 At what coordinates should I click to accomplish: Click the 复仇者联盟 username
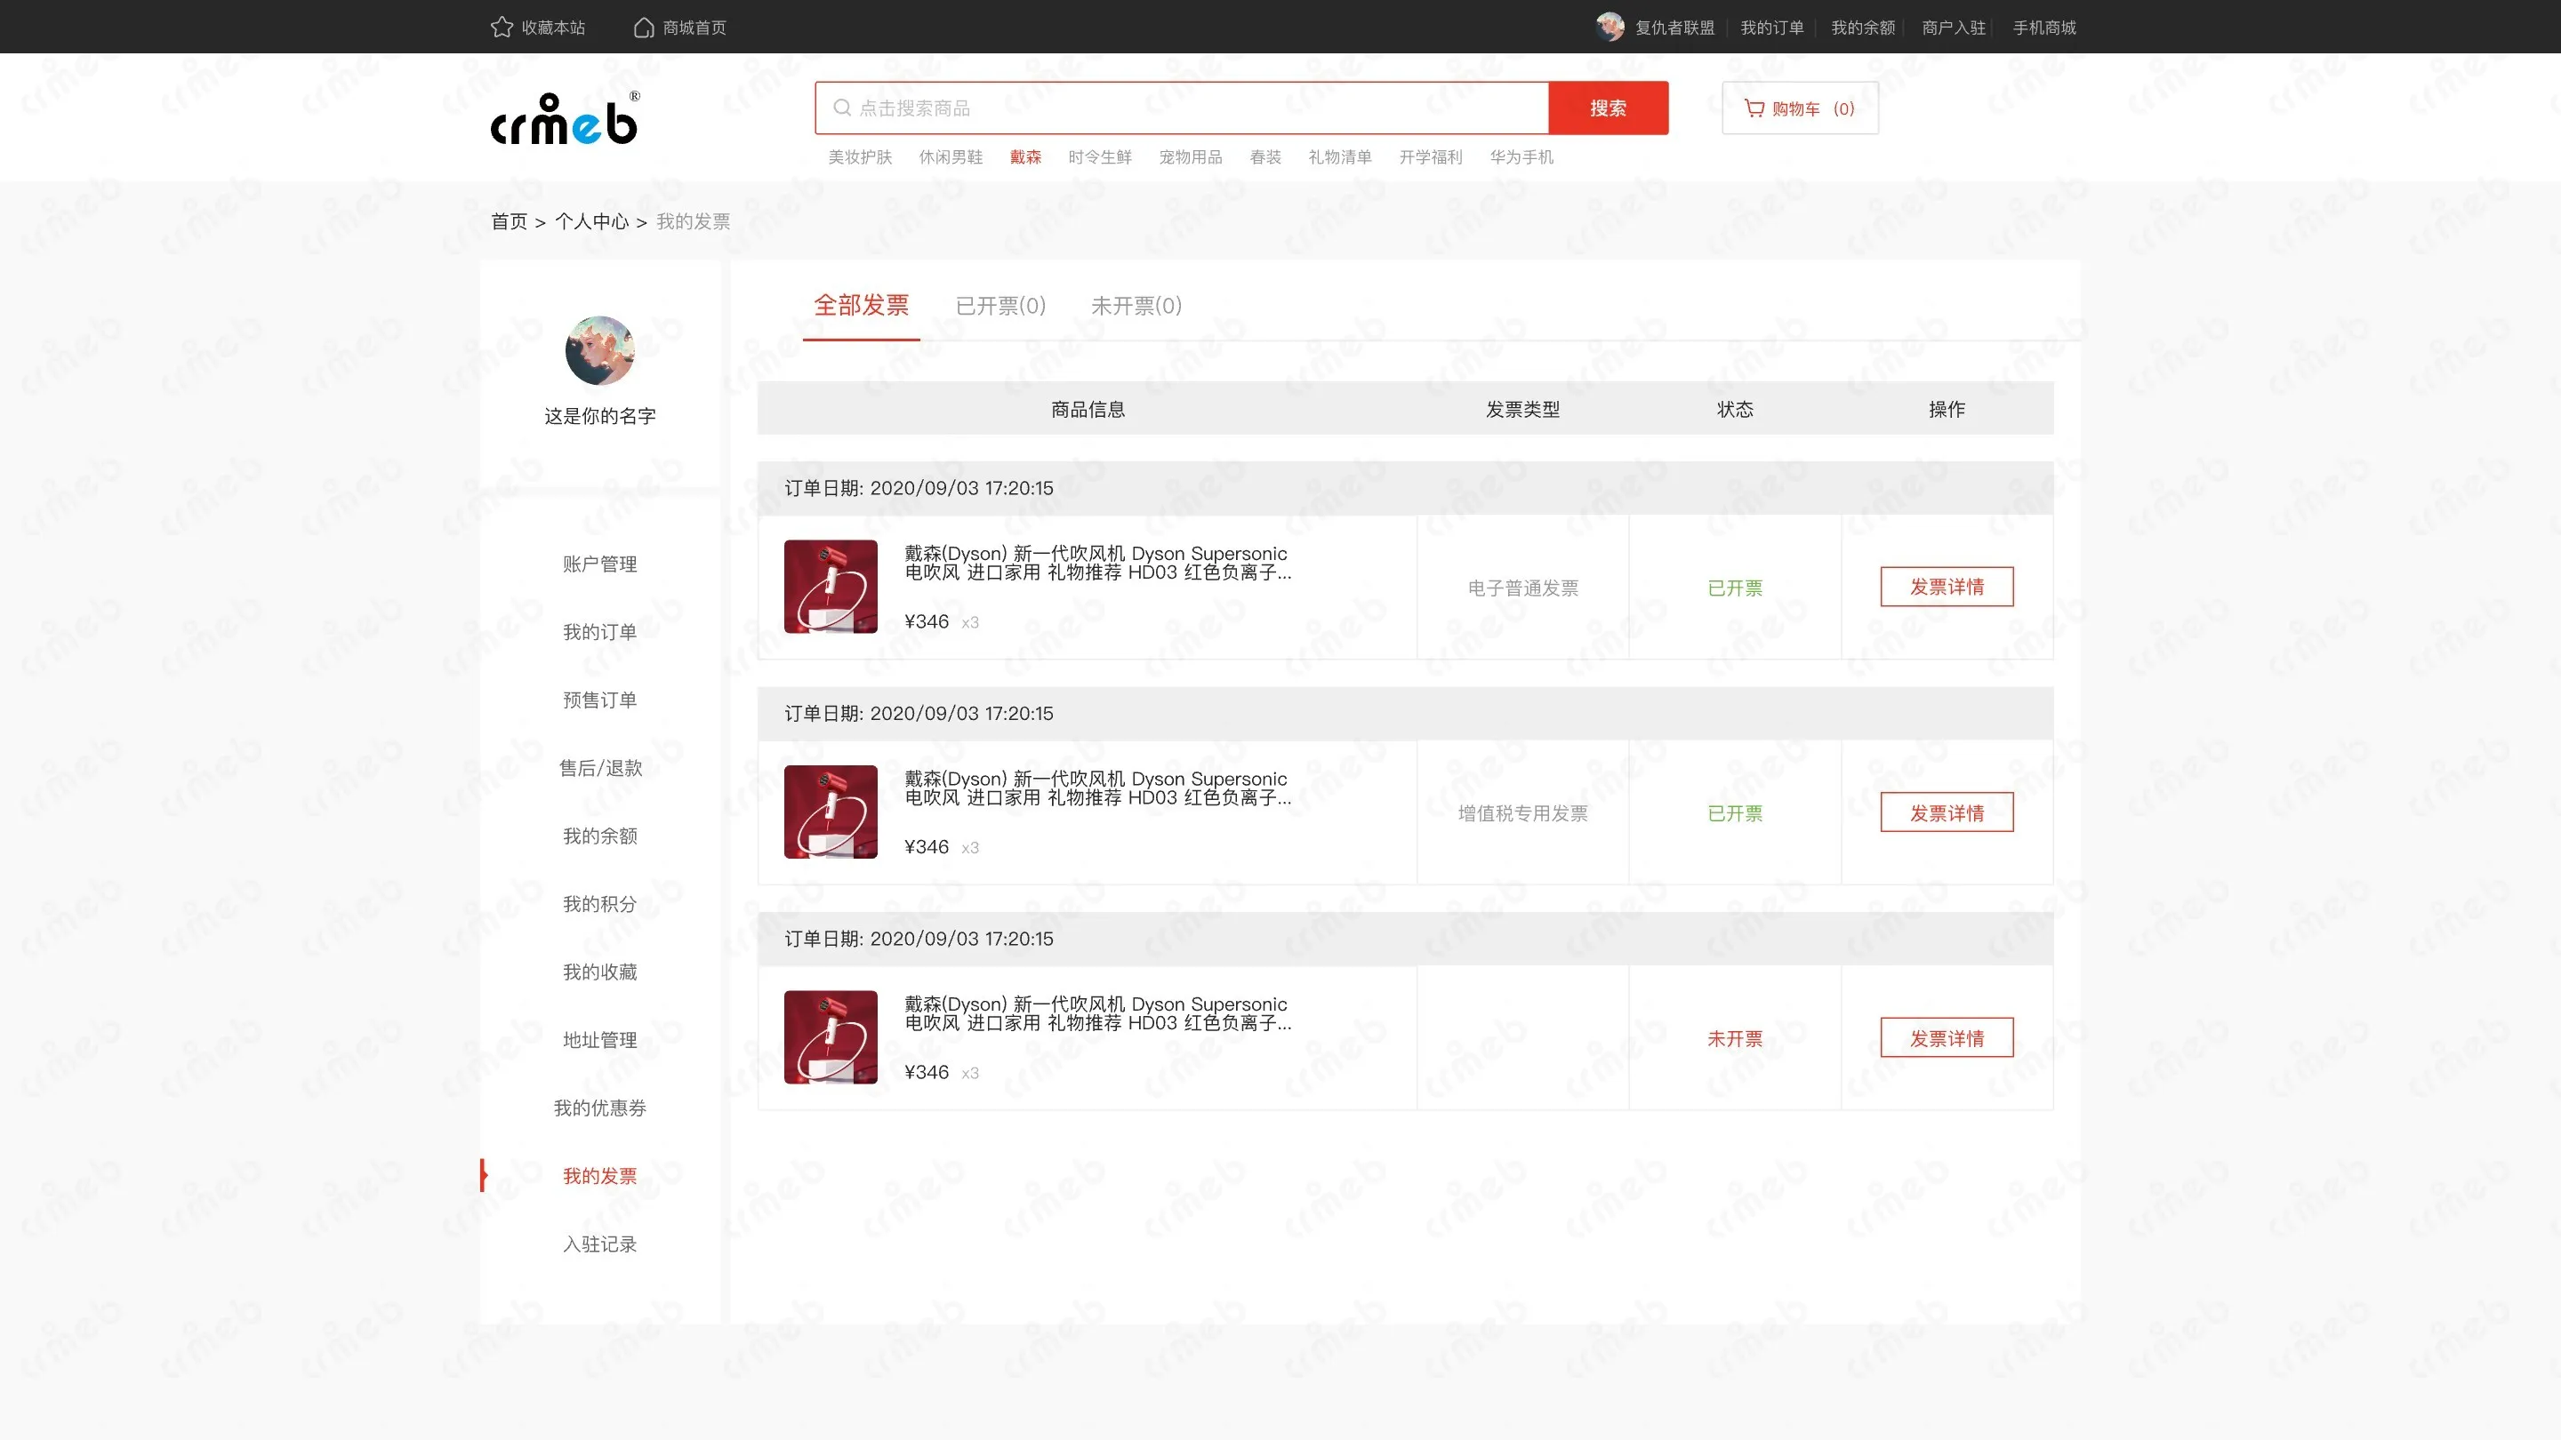pos(1675,28)
